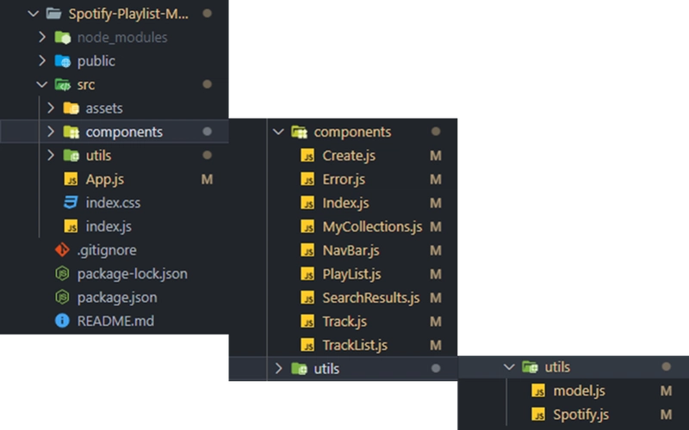Open the .gitignore file
This screenshot has height=430, width=689.
point(107,250)
